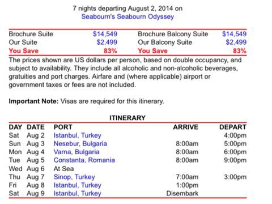Click the ARRIVE column header
272x204 pixels.
point(186,127)
